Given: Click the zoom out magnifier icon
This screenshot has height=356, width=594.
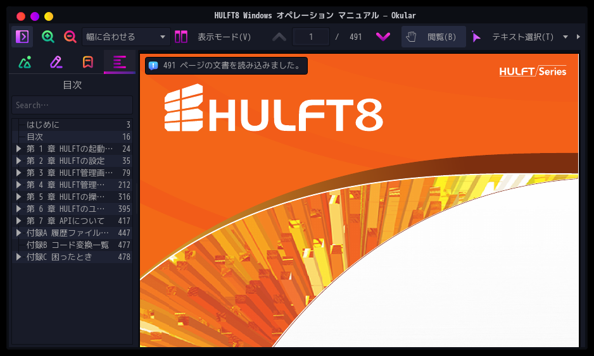Looking at the screenshot, I should pos(70,37).
